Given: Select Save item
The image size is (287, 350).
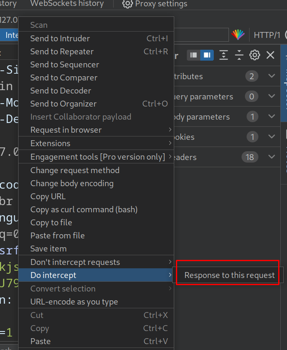Looking at the screenshot, I should pos(96,248).
